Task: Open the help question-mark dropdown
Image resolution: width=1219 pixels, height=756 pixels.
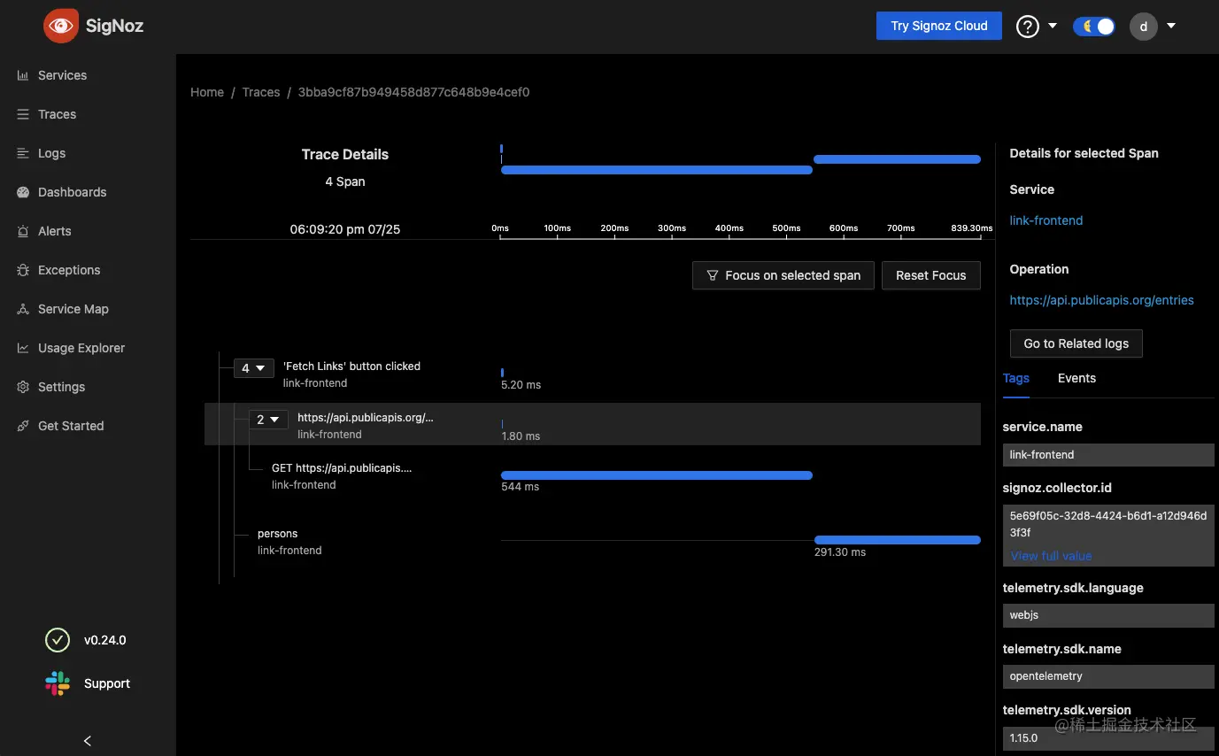Action: [1028, 27]
